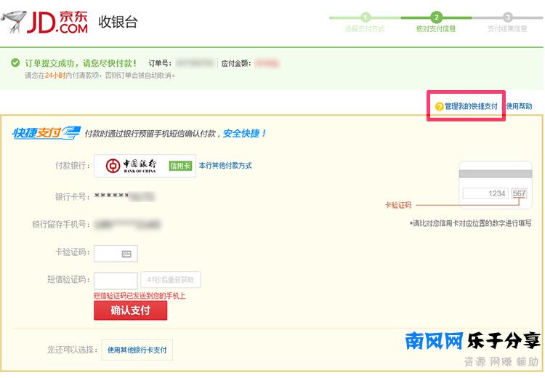Image resolution: width=545 pixels, height=378 pixels.
Task: Open 使用帮助 help link
Action: [519, 106]
